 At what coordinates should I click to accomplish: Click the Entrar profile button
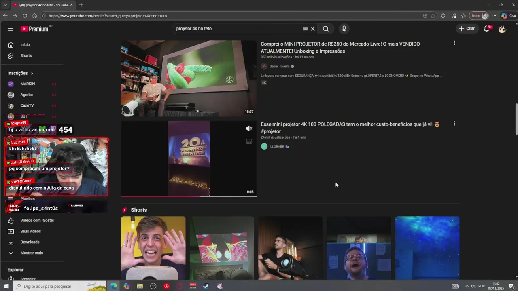(479, 16)
